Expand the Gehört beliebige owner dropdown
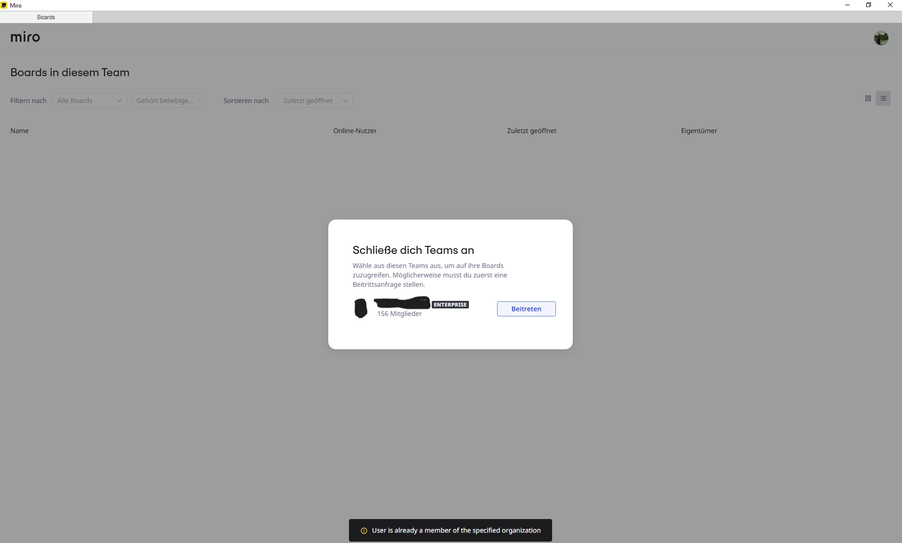This screenshot has width=902, height=543. 168,100
